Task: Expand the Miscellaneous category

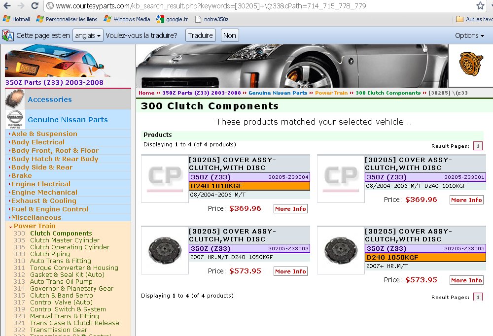Action: tap(35, 217)
